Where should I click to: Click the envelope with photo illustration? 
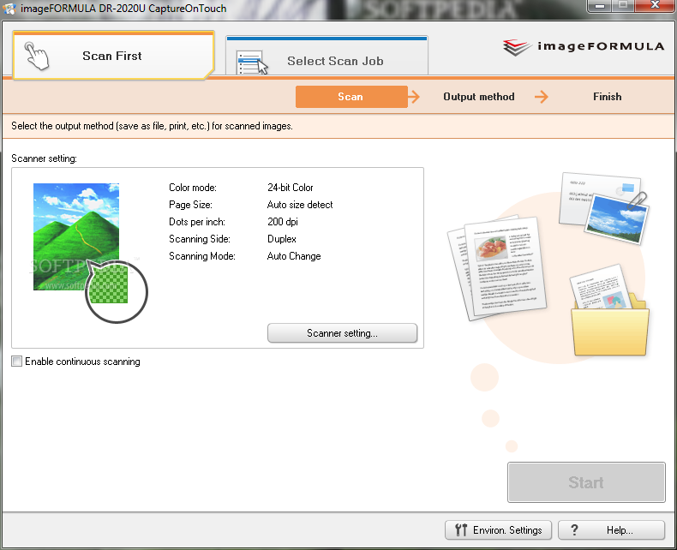click(602, 207)
